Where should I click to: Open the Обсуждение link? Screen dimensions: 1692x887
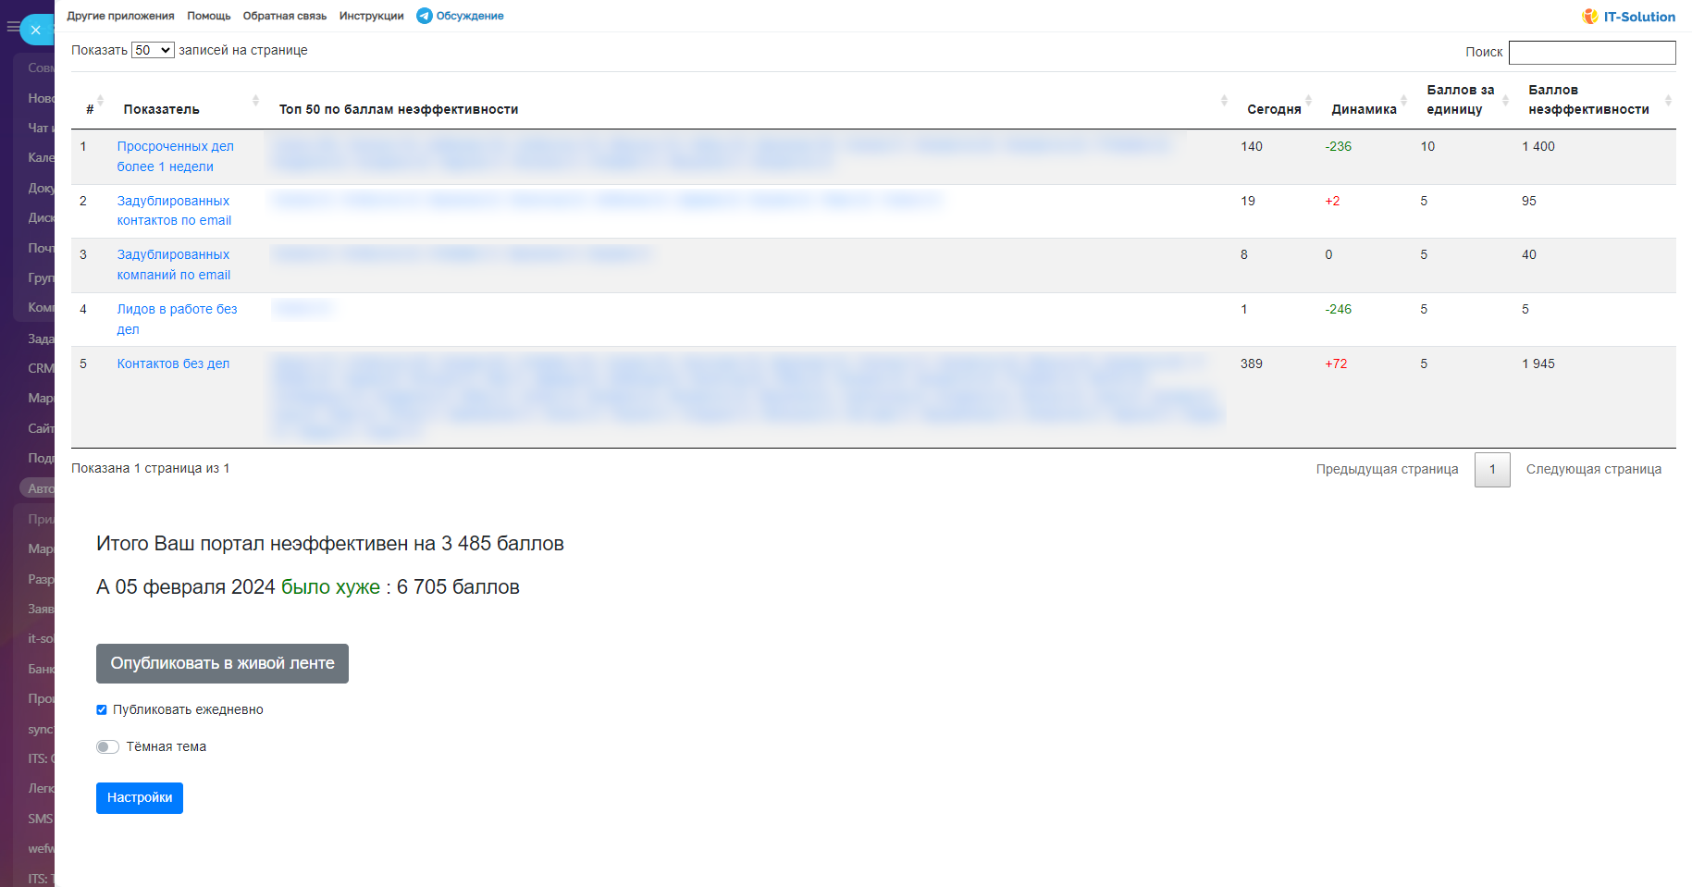tap(470, 16)
